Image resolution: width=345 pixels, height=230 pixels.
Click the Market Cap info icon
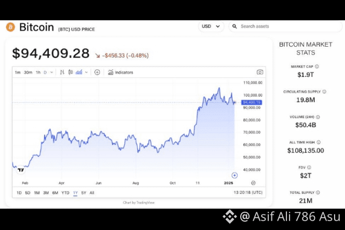[x=317, y=66]
